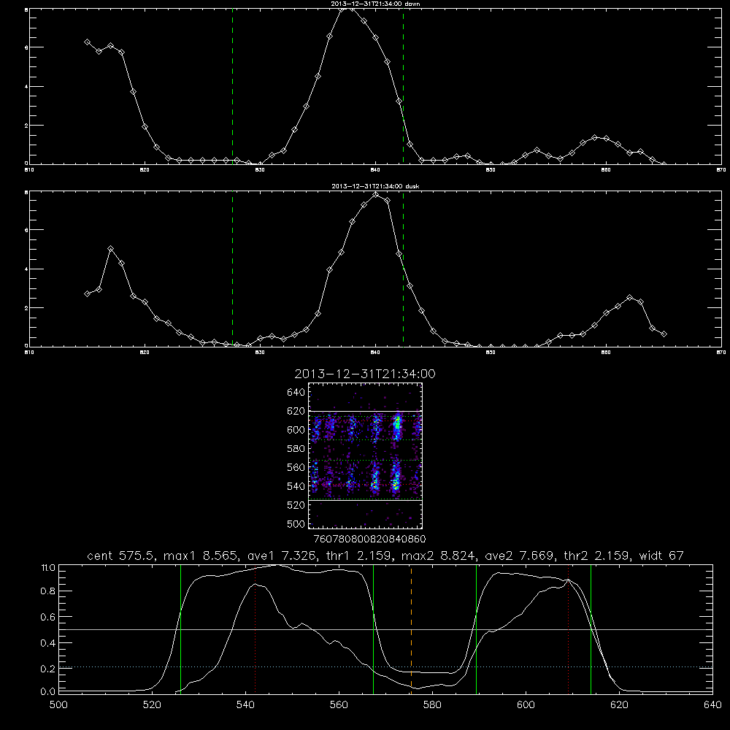Click the y-axis label 0.8 of the bottom plot

[48, 591]
